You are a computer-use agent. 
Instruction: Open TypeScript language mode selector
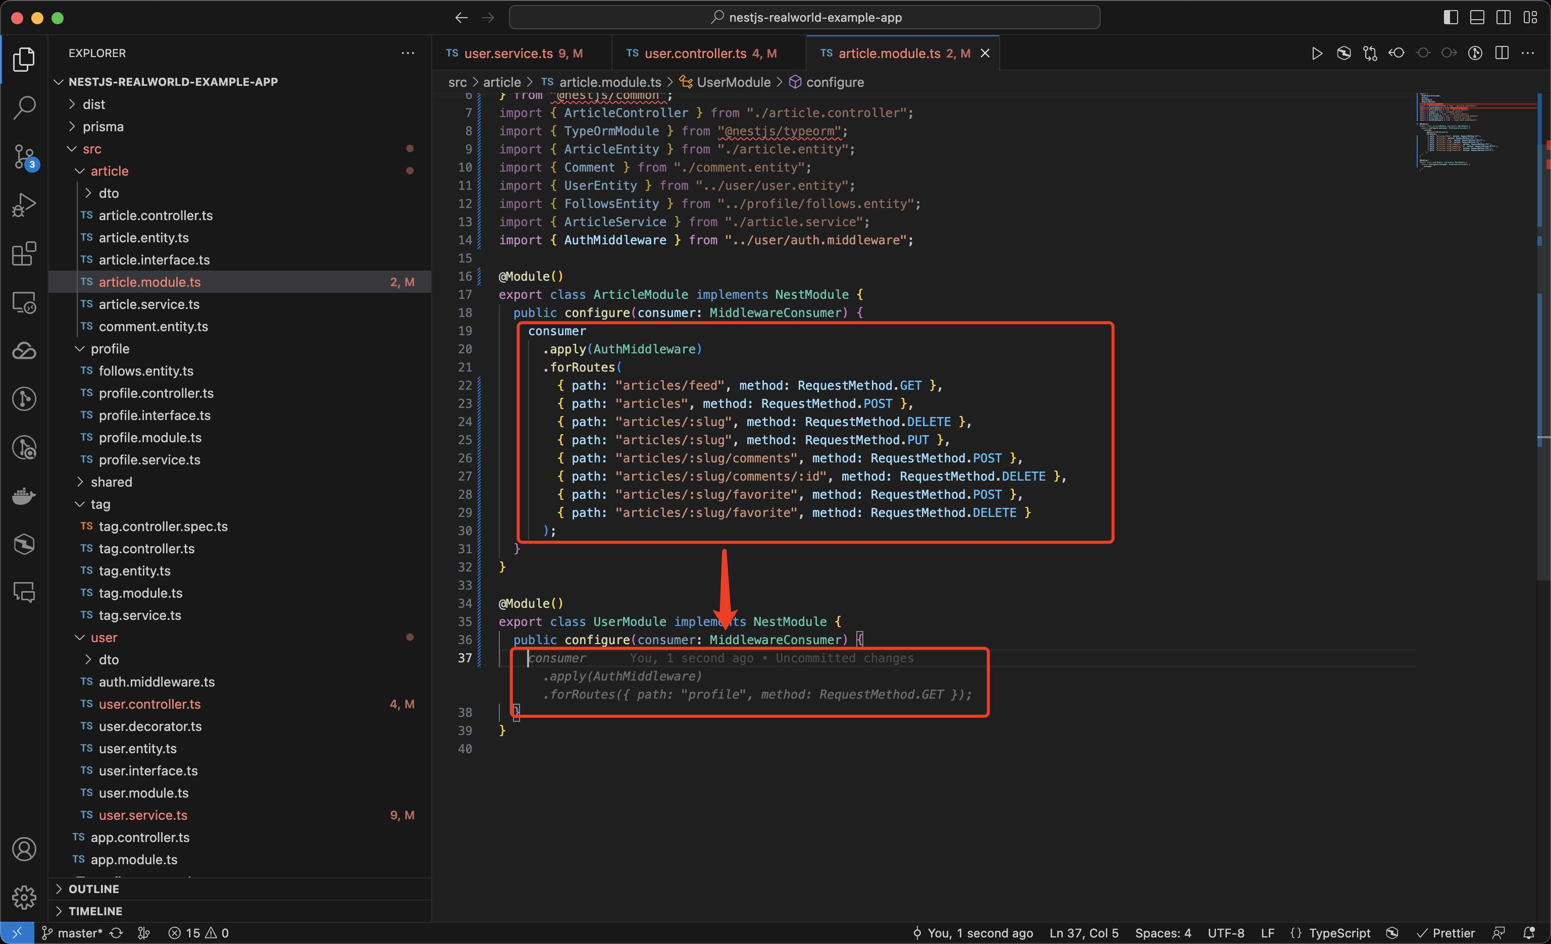point(1339,933)
